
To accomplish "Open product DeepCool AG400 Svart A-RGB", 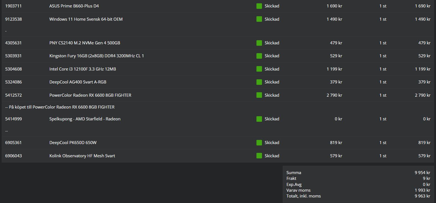I will (x=78, y=82).
